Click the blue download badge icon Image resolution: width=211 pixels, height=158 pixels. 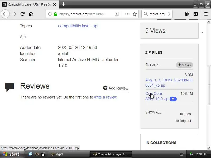173,99
